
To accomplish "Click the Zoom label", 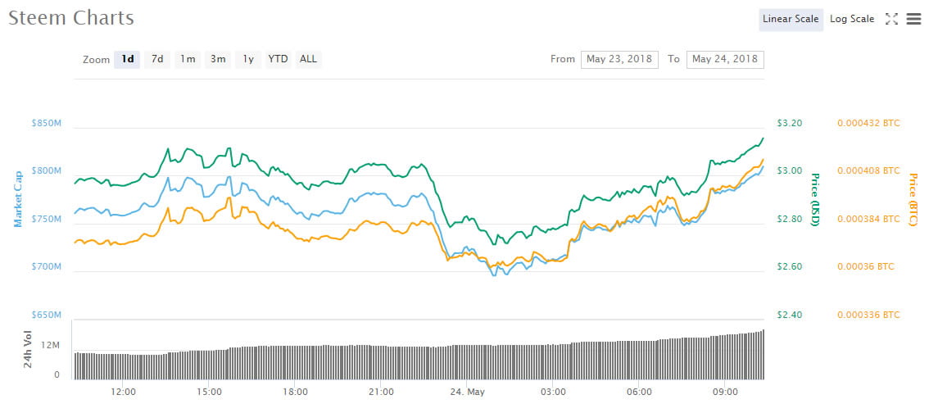I will point(97,60).
